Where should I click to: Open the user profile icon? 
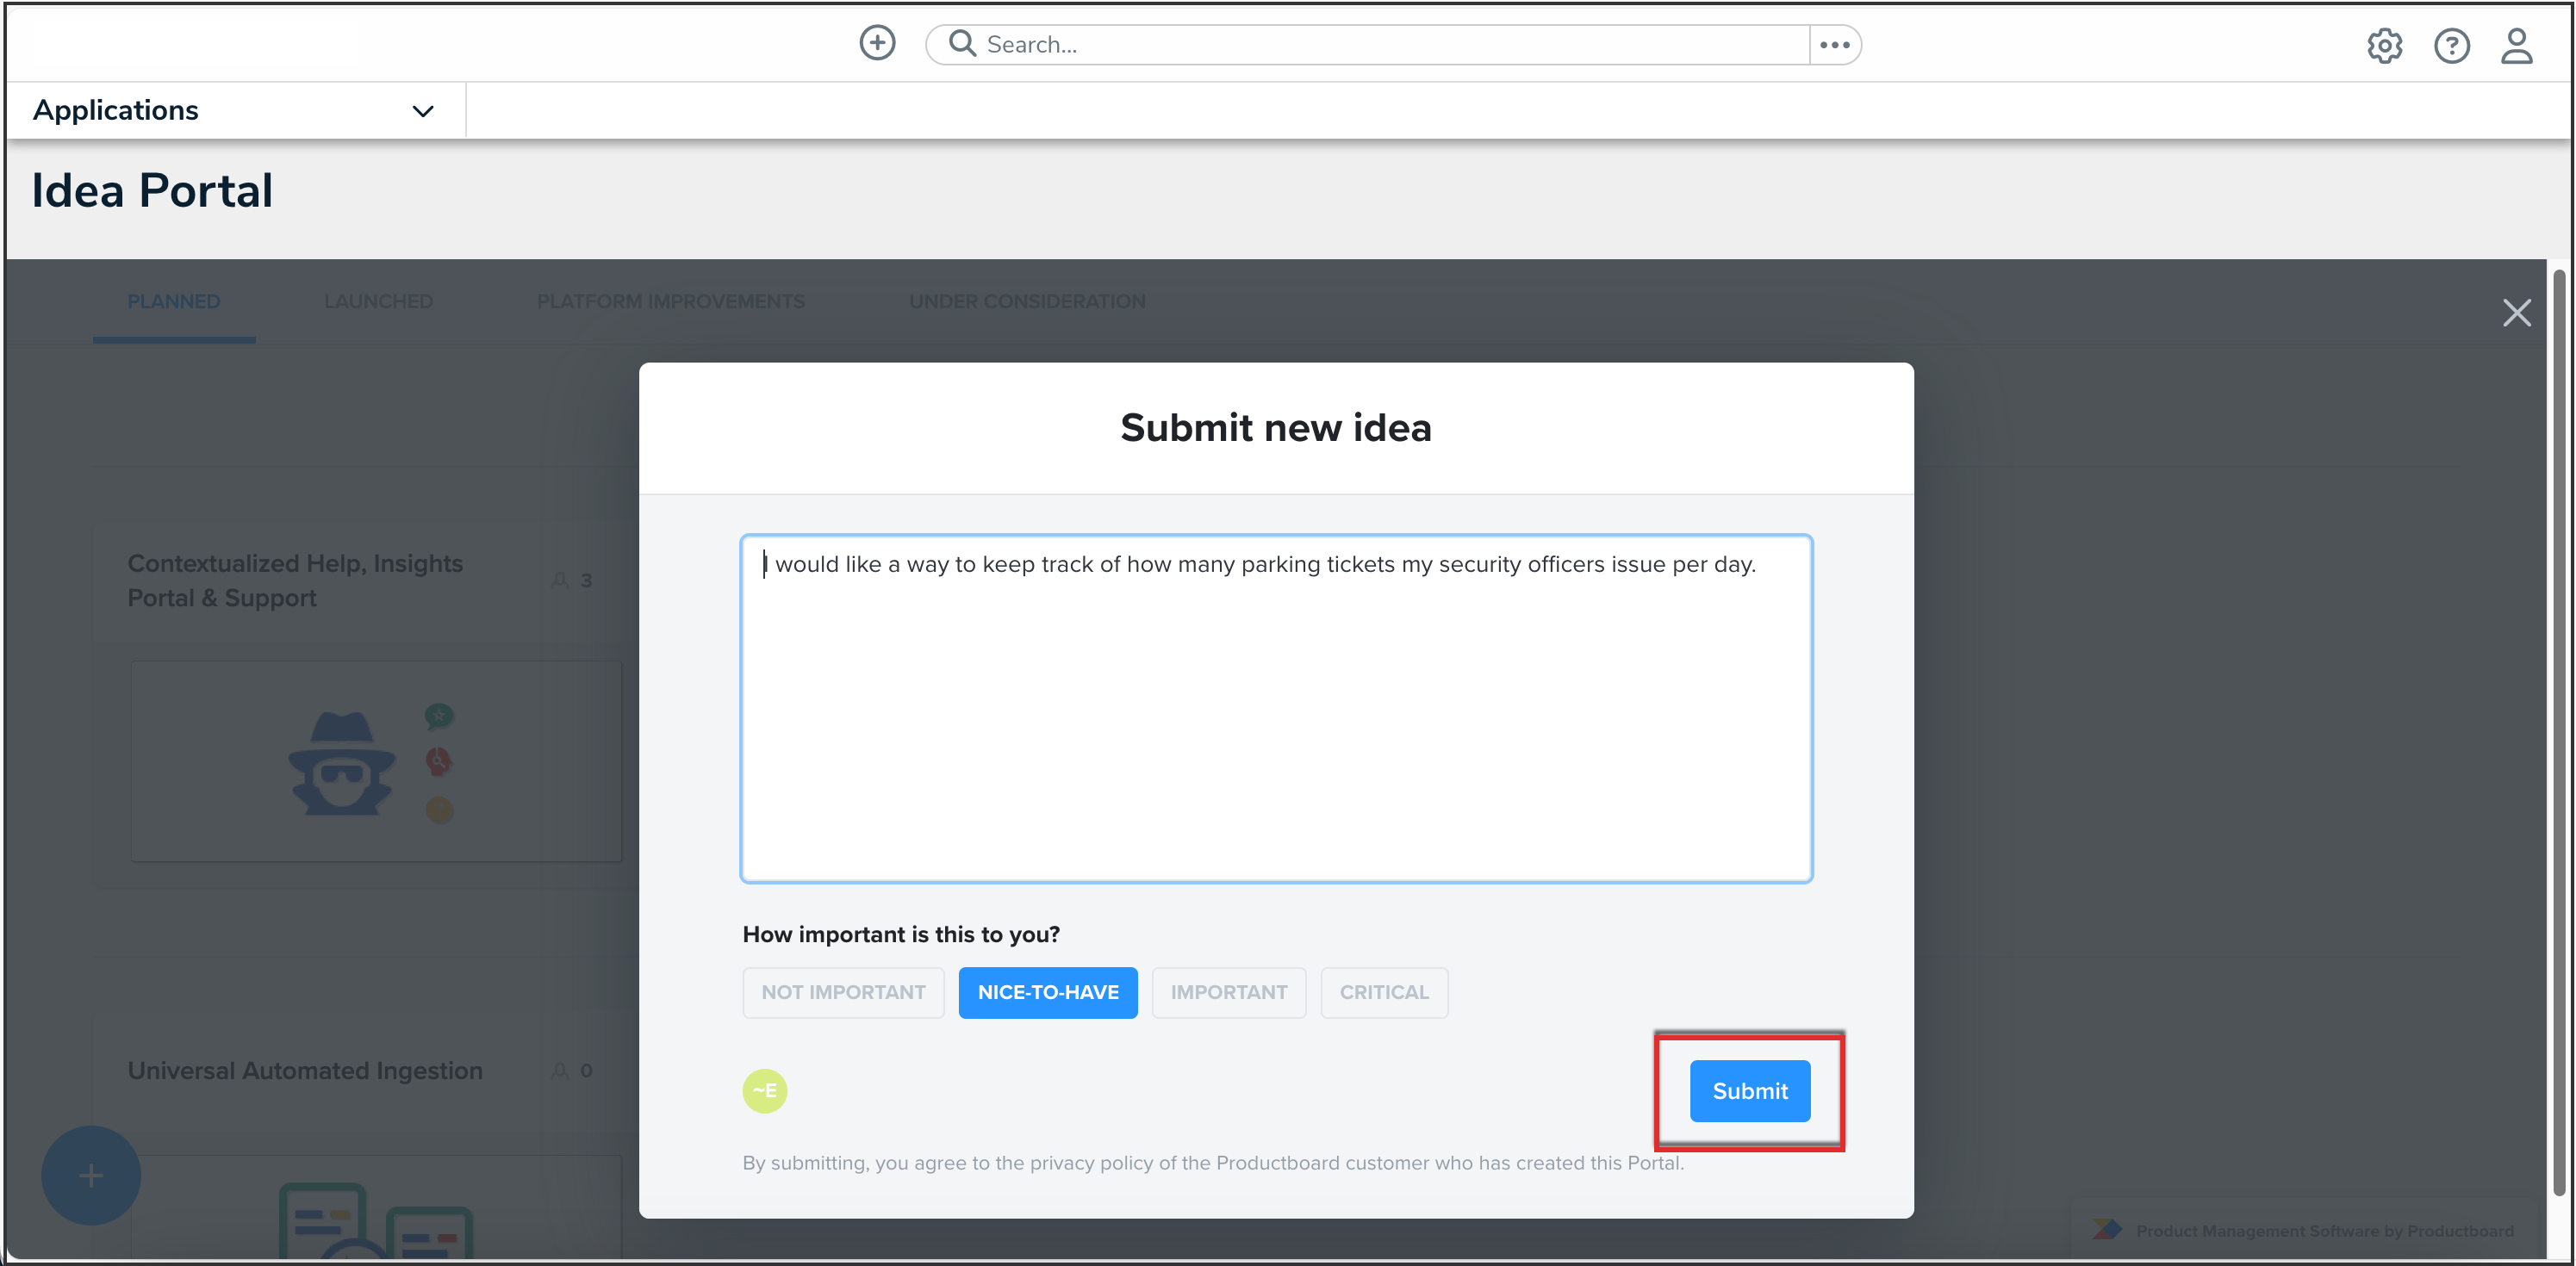(x=2516, y=46)
